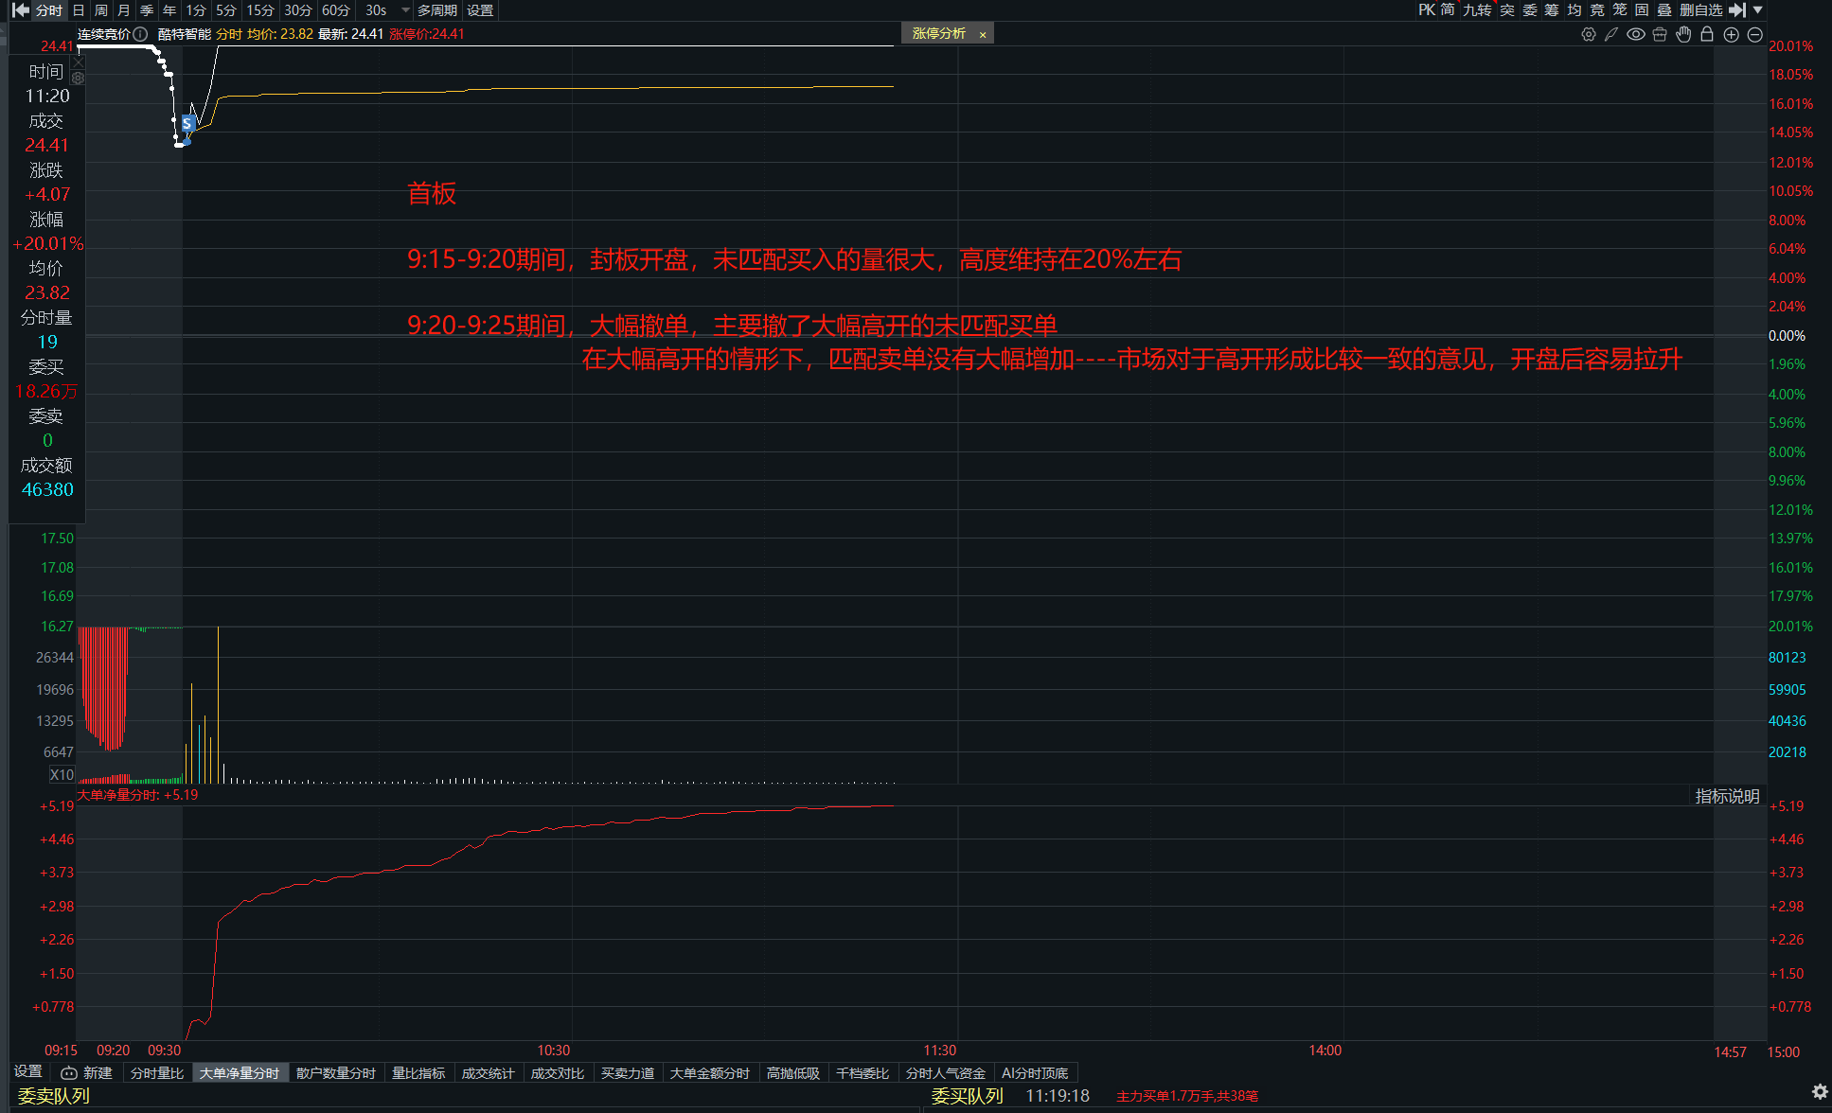The width and height of the screenshot is (1832, 1113).
Task: Toggle the lock icon in chart toolbar
Action: pos(1707,34)
